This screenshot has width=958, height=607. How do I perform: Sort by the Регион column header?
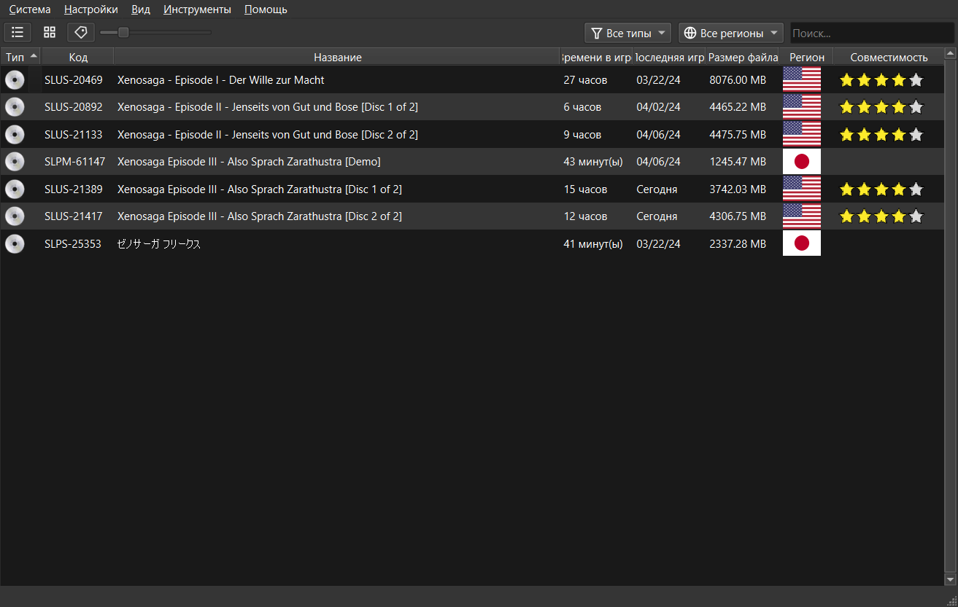pos(807,57)
